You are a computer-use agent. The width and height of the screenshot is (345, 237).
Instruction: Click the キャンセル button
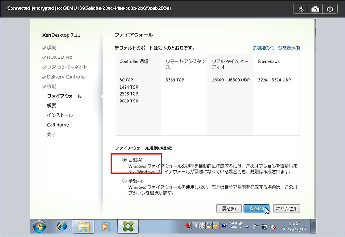[287, 208]
